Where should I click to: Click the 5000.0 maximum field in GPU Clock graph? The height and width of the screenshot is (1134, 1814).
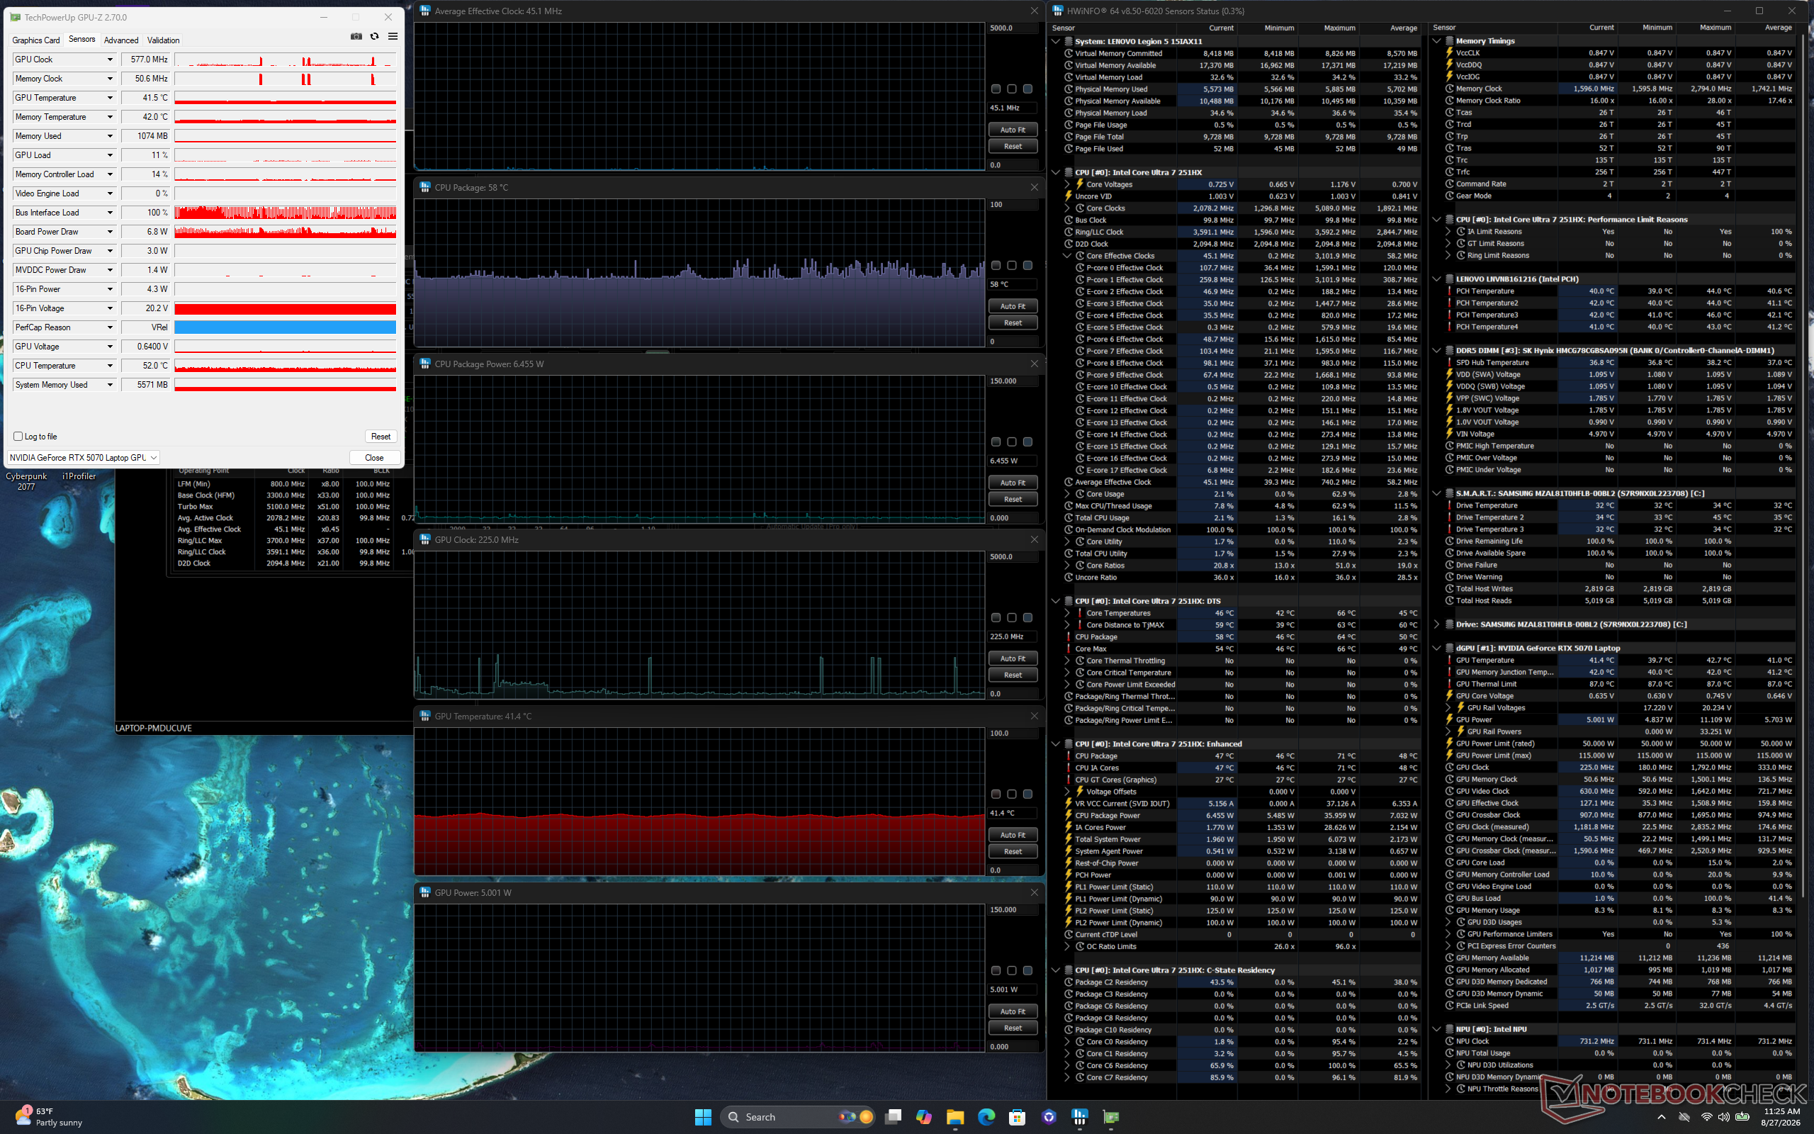(x=1013, y=557)
